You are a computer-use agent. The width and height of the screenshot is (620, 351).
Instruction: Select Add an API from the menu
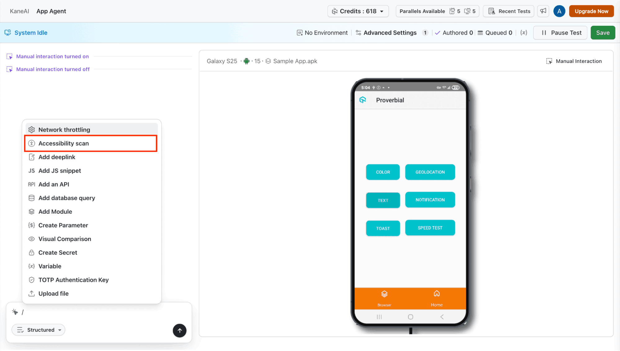pyautogui.click(x=54, y=184)
